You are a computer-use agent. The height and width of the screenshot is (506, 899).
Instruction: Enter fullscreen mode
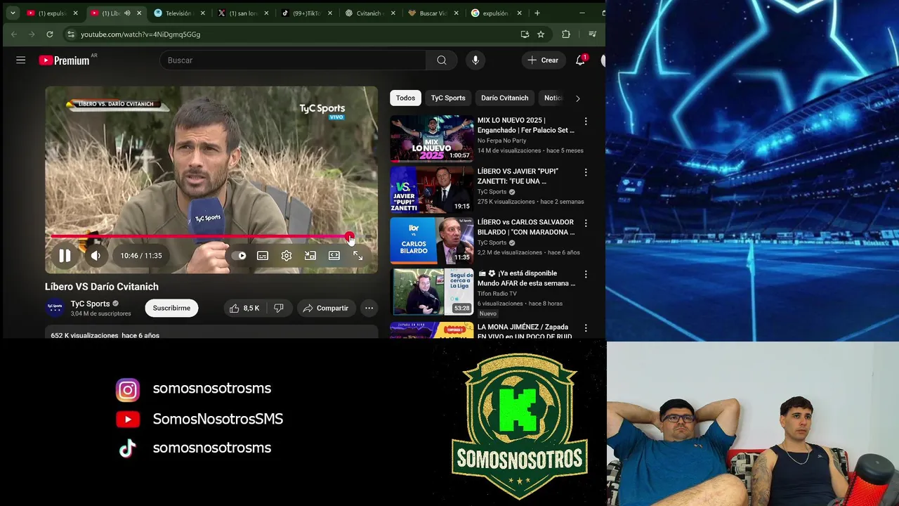(x=358, y=256)
